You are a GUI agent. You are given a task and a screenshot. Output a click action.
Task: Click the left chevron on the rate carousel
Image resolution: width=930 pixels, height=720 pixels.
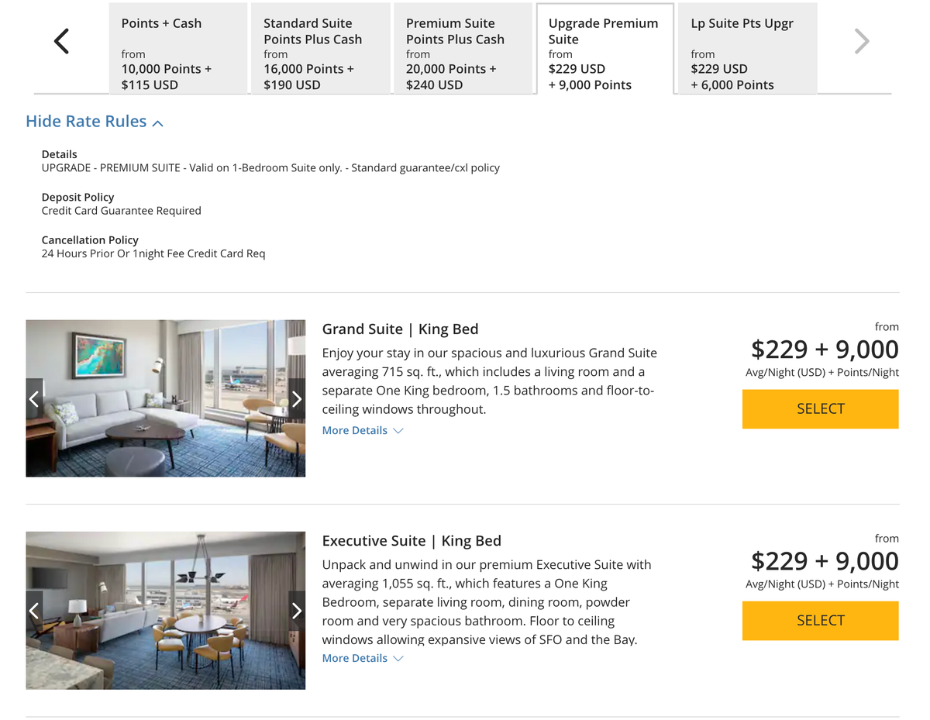coord(61,41)
